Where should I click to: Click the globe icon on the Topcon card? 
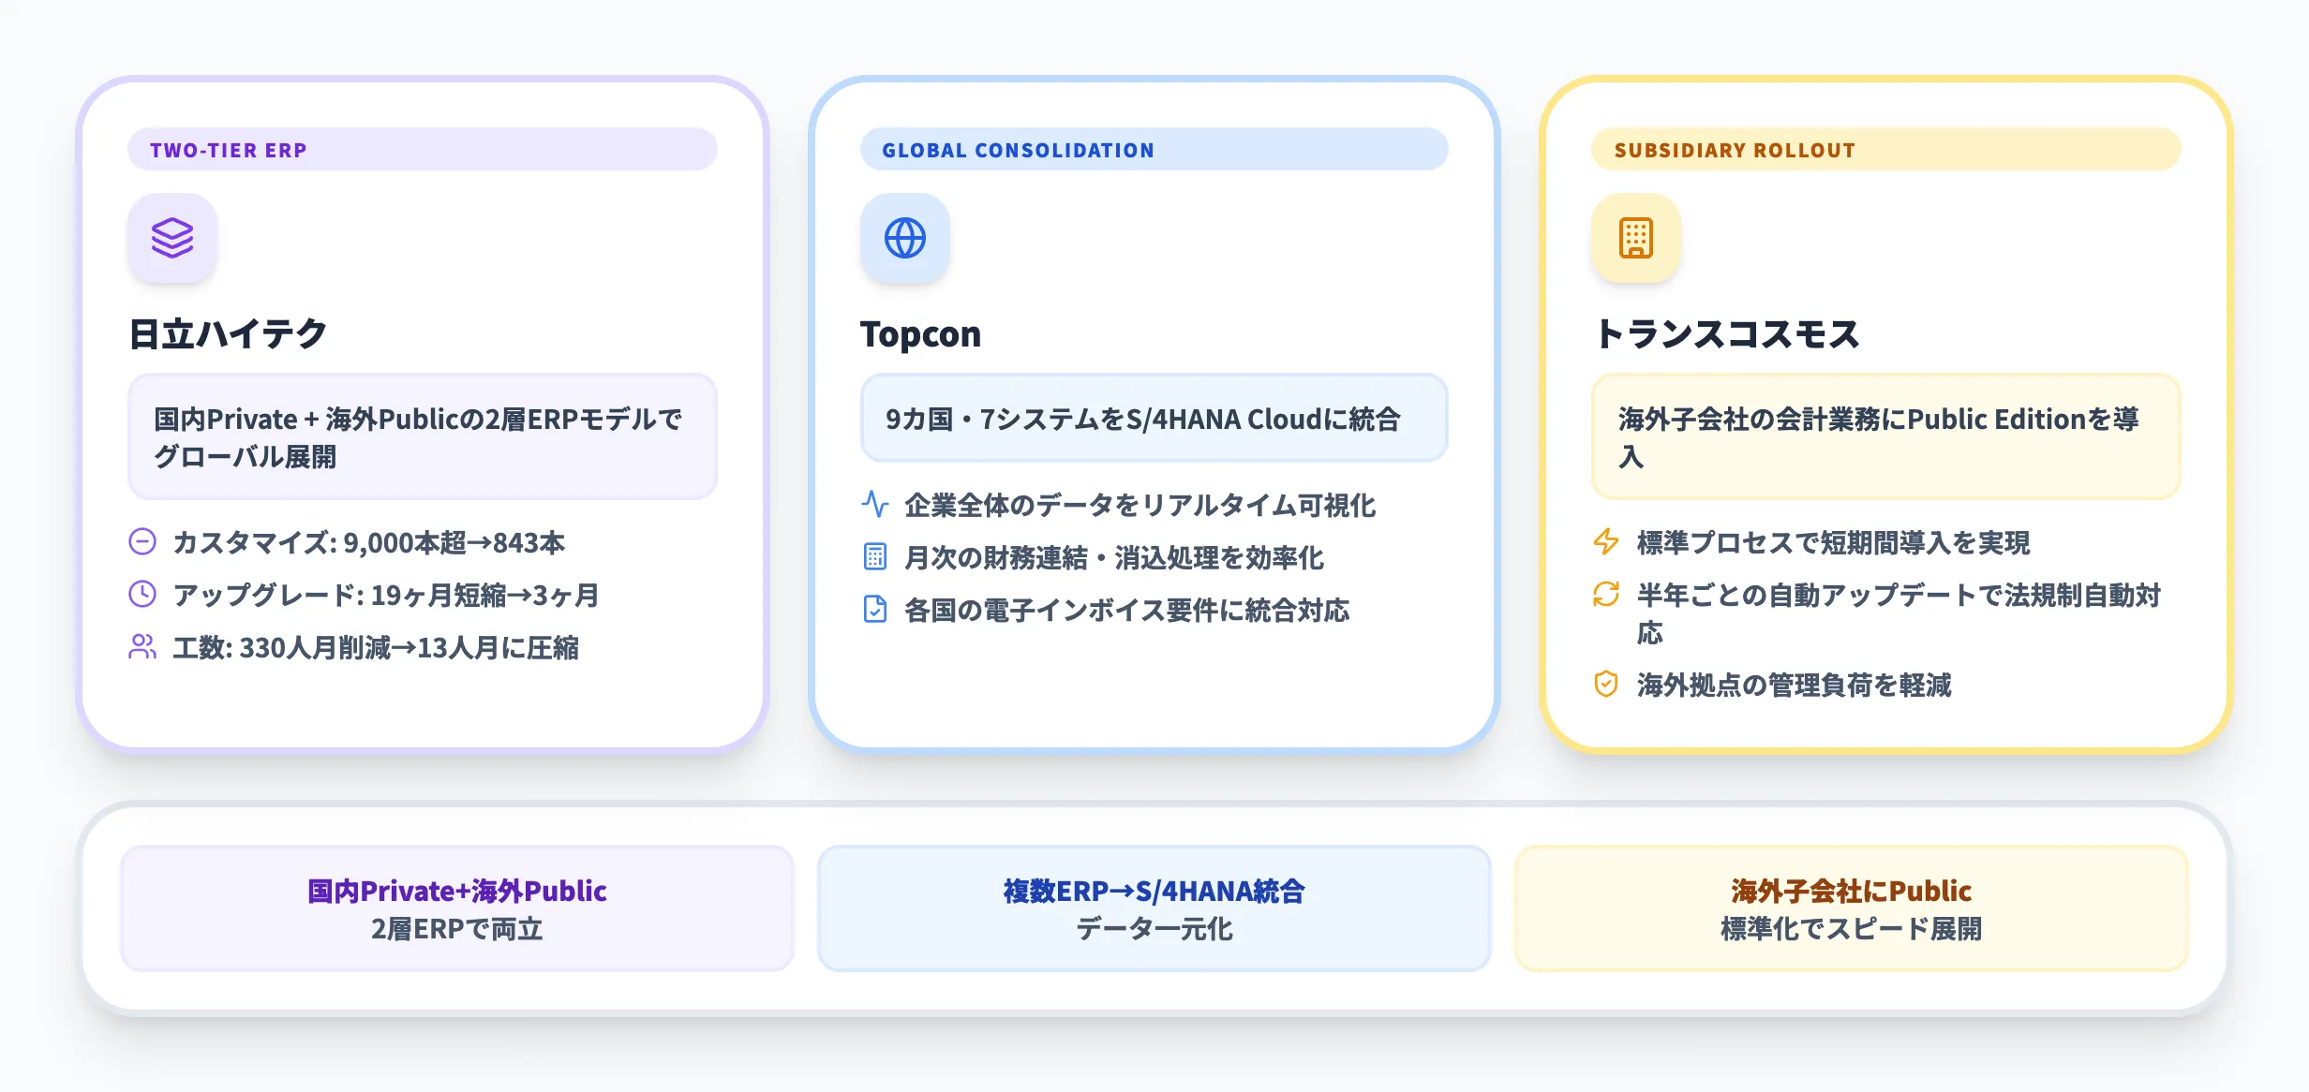904,239
